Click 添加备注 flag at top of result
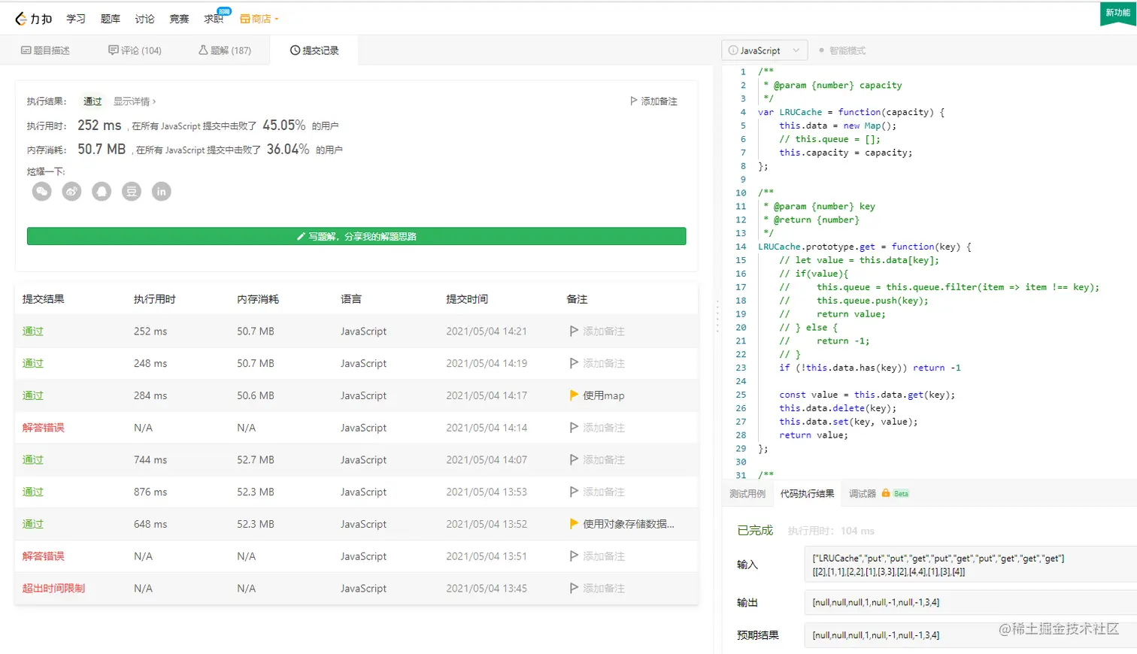 [653, 101]
